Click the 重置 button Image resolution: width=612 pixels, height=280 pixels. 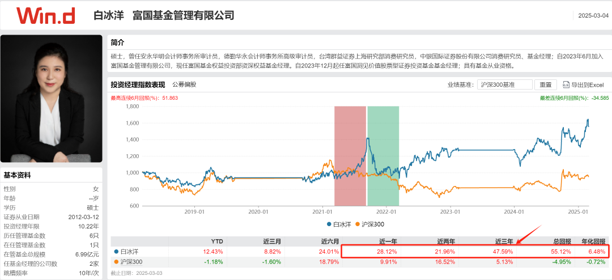pos(546,85)
